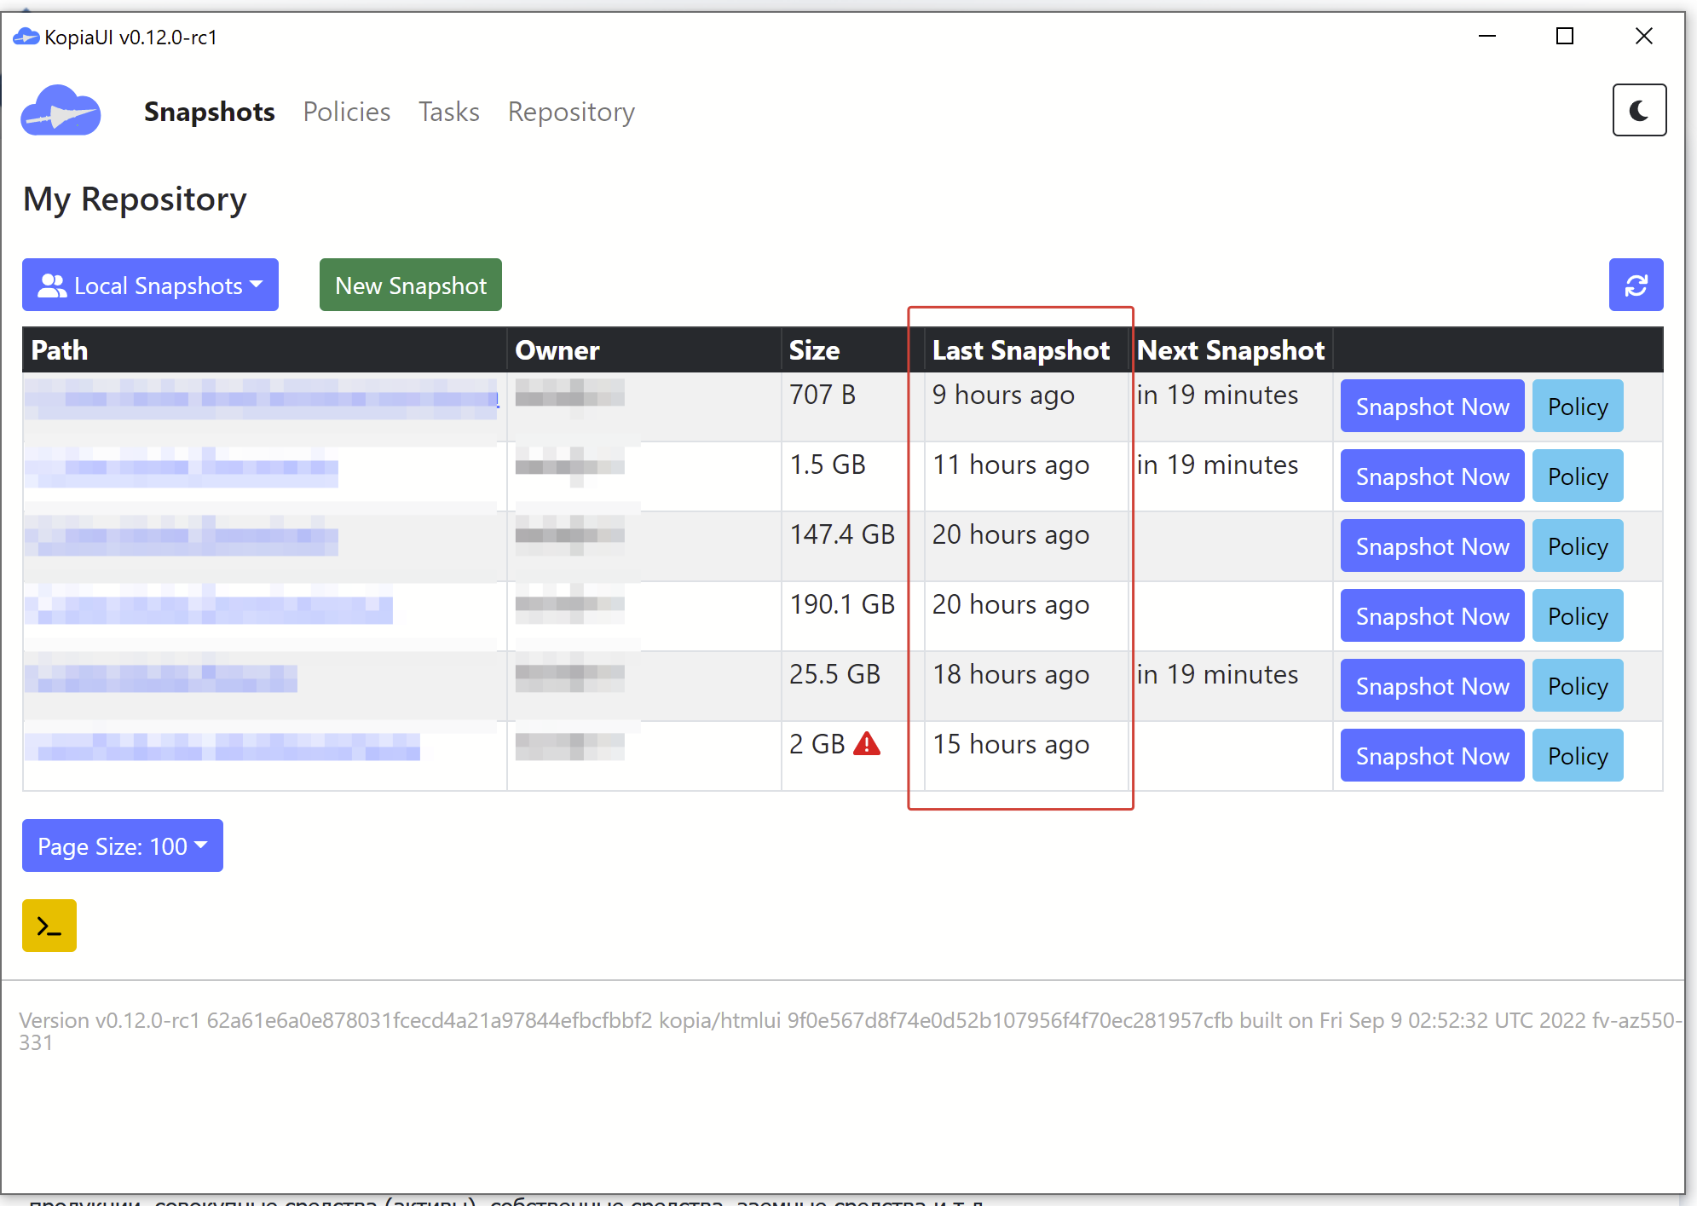Sort by the Last Snapshot column
The image size is (1697, 1206).
[1021, 349]
